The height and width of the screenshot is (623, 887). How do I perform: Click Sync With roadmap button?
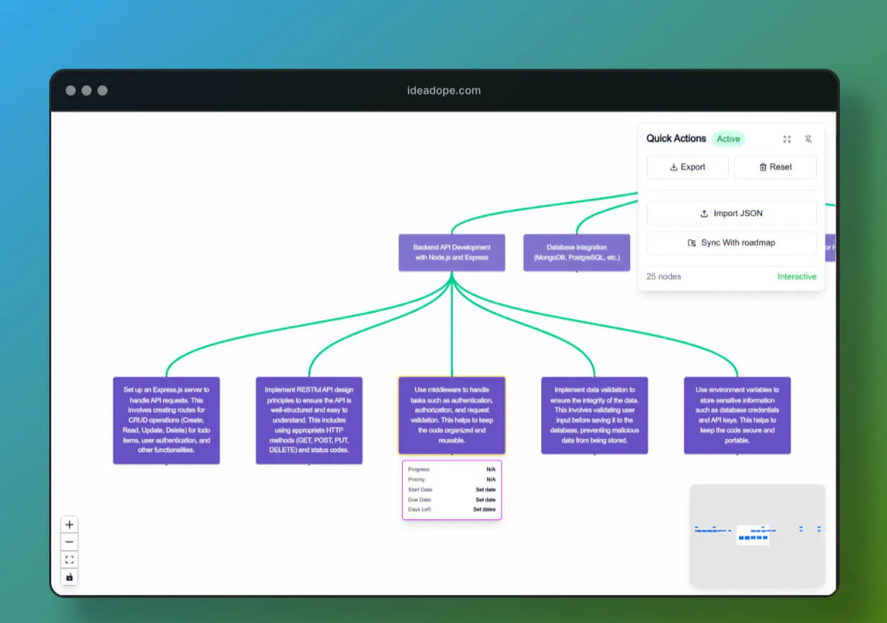732,243
